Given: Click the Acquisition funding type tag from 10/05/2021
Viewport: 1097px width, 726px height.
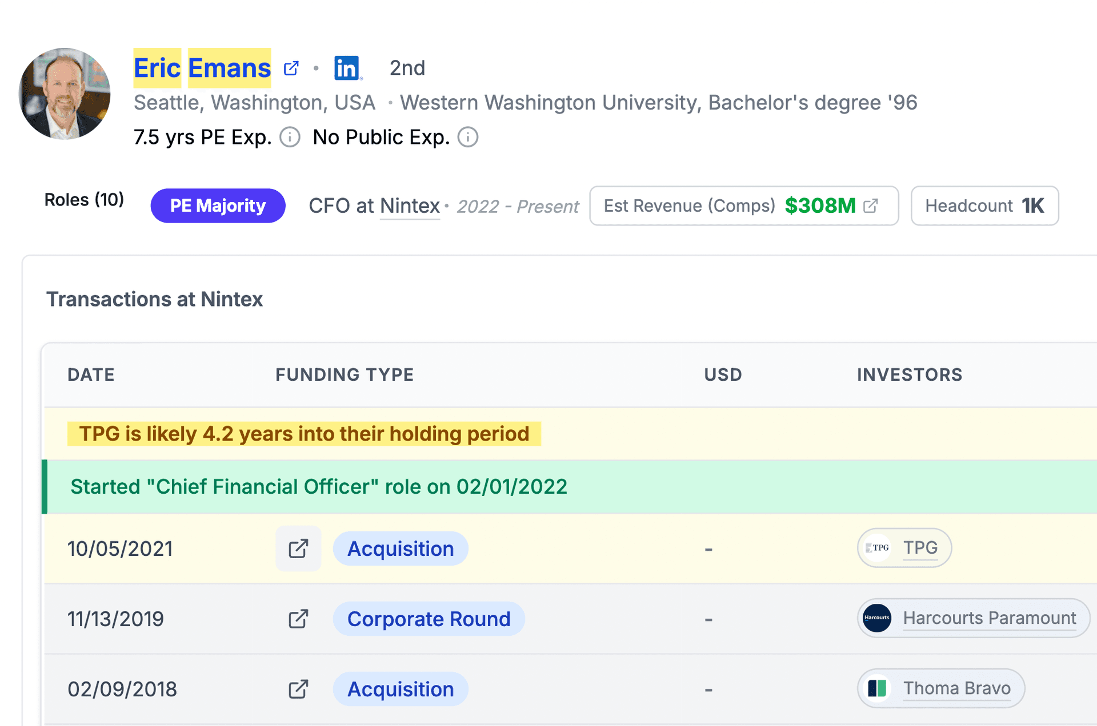Looking at the screenshot, I should coord(400,548).
